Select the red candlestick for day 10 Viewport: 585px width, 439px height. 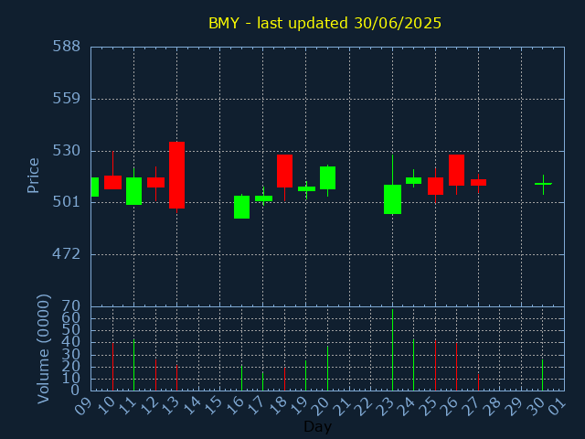112,182
